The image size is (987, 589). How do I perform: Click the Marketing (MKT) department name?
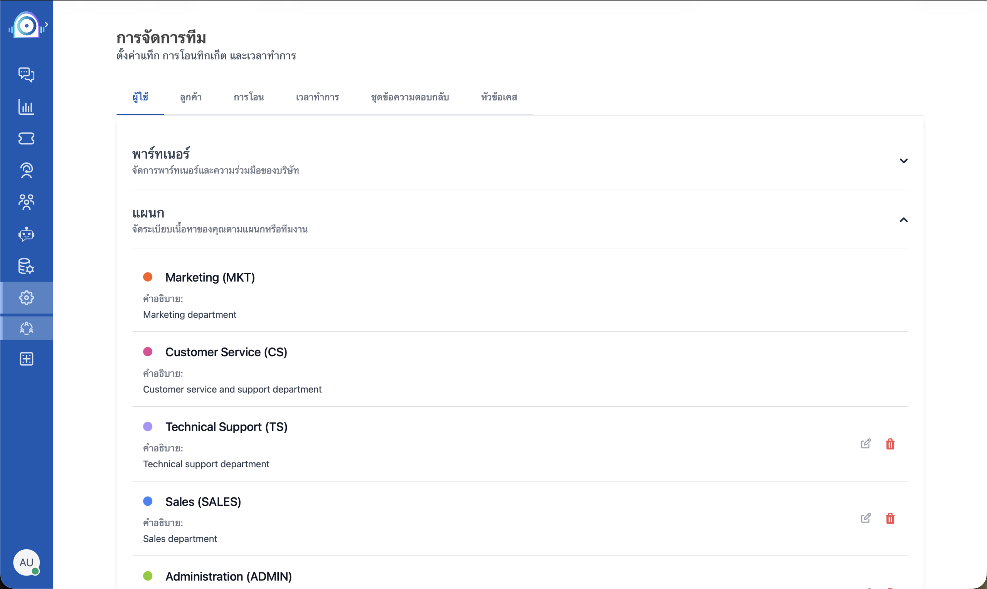pos(210,277)
